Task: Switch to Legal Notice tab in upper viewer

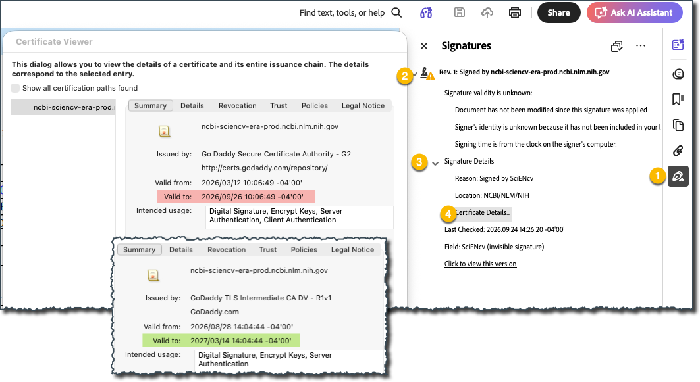Action: (x=363, y=106)
